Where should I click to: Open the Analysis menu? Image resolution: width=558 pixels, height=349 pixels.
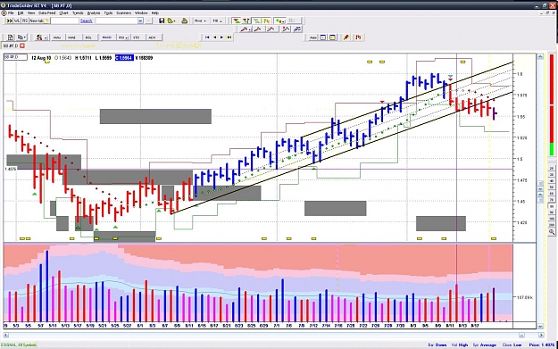tap(94, 12)
